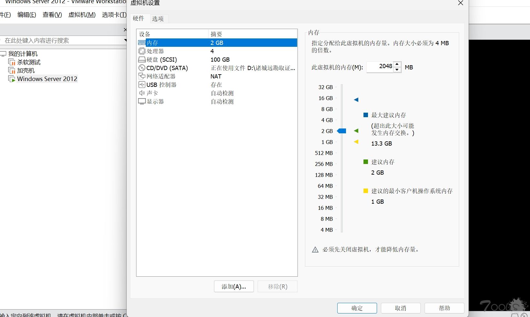The image size is (530, 317).
Task: Click inside the memory size input field
Action: pos(382,67)
